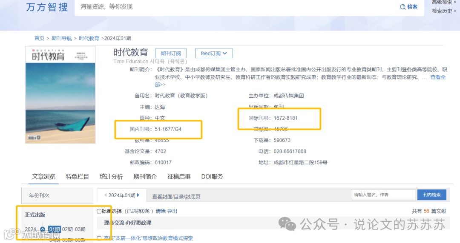Click the 主编 name 达海
The height and width of the screenshot is (243, 460).
coord(160,107)
